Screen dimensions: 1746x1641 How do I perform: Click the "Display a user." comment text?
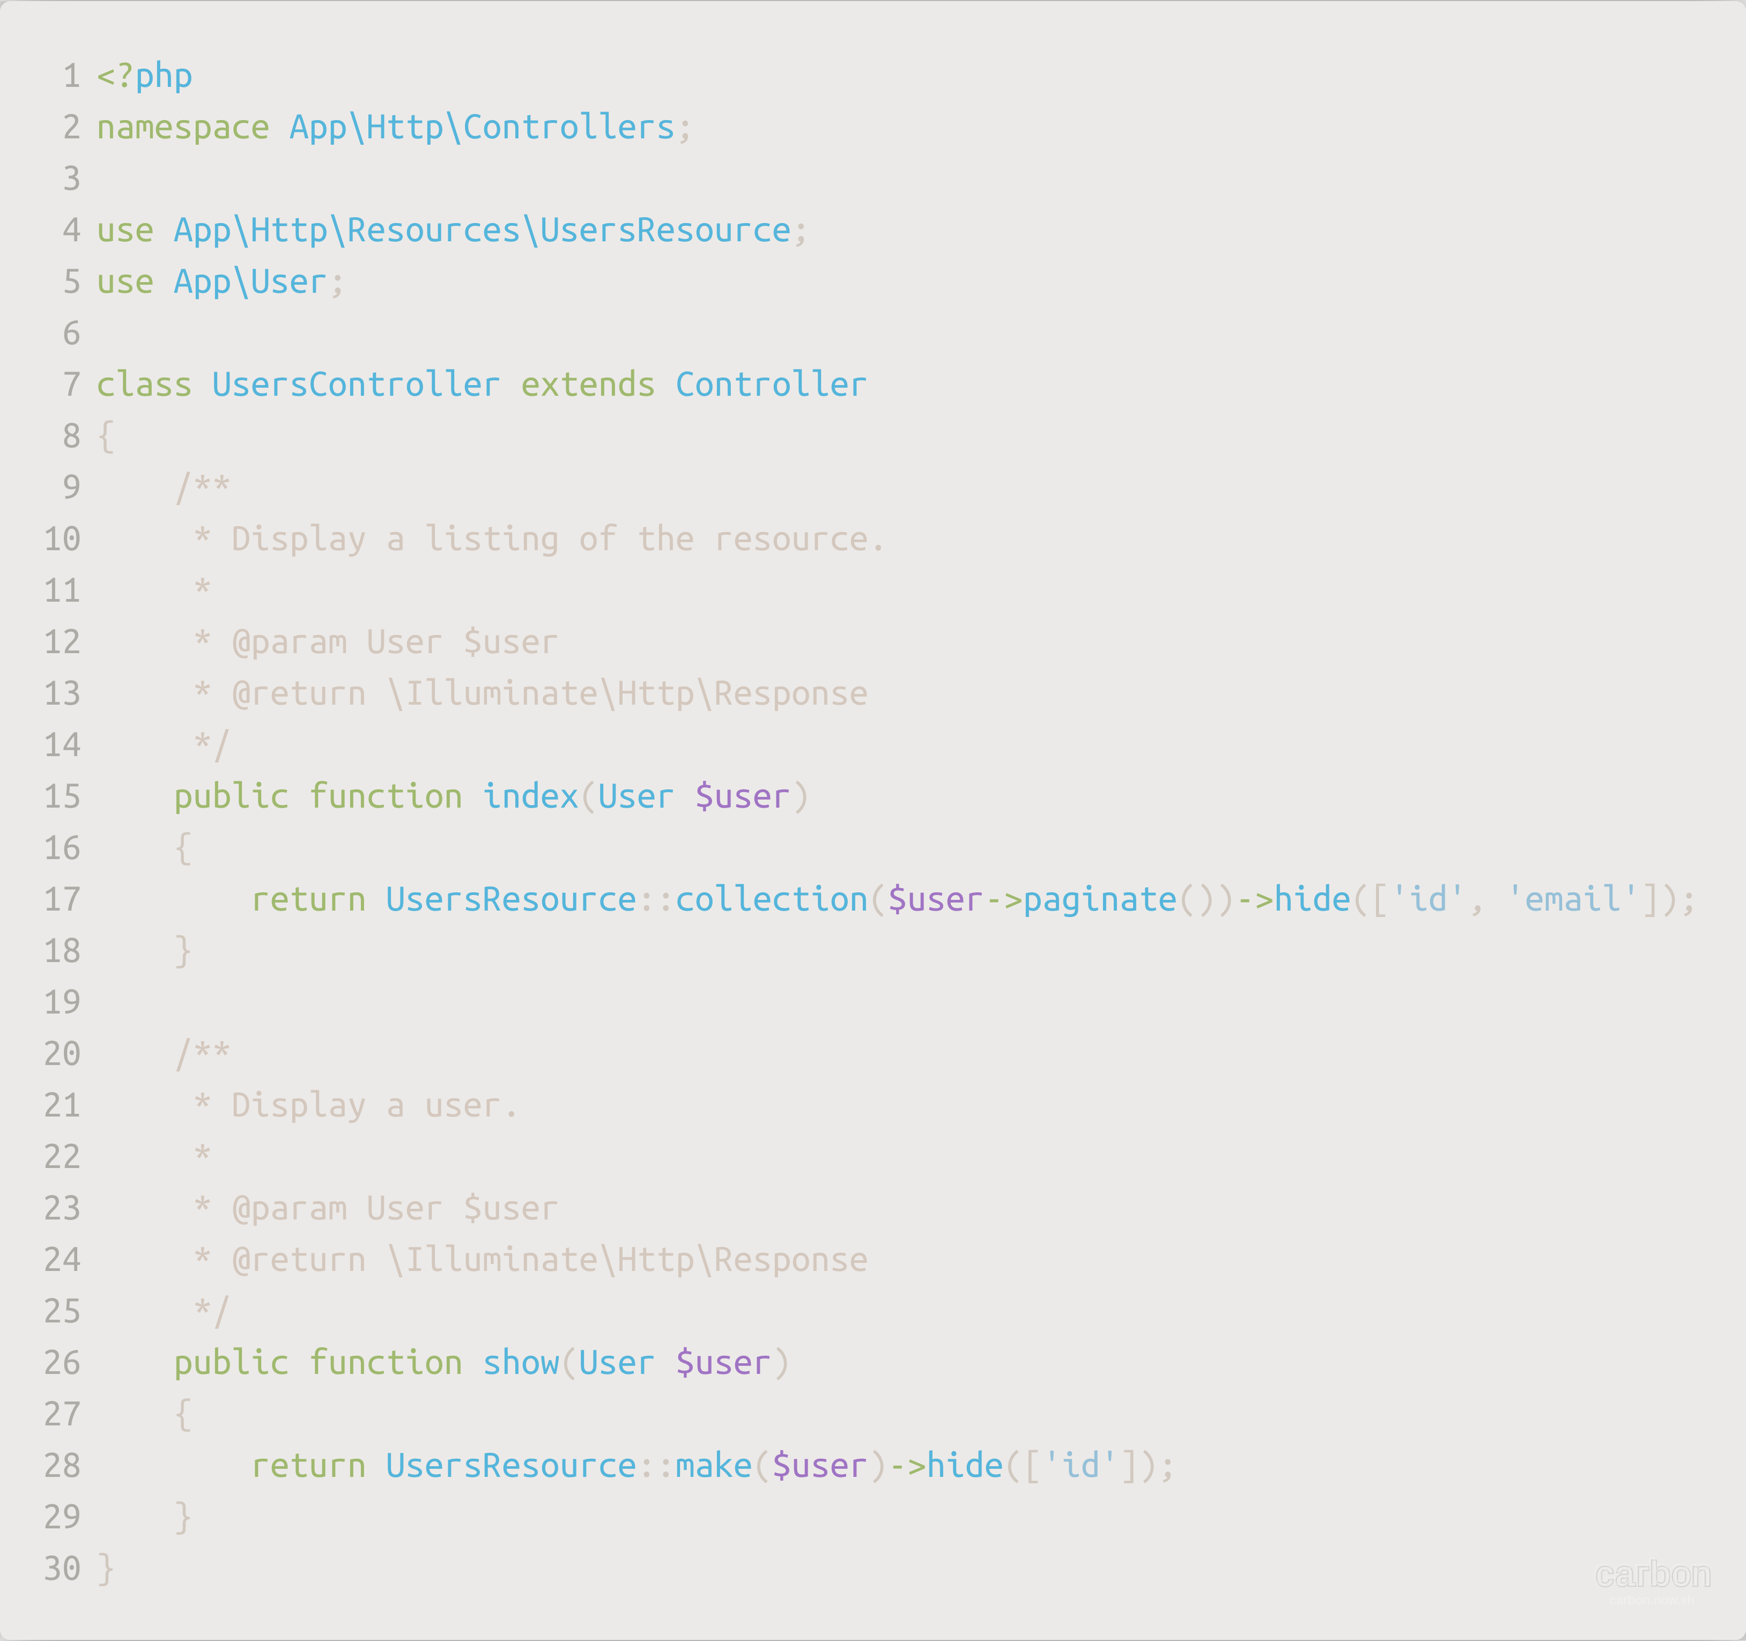(375, 1105)
